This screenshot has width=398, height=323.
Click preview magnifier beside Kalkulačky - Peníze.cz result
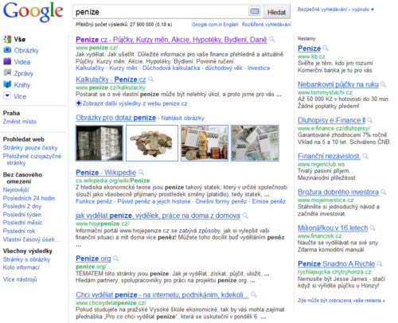[151, 79]
